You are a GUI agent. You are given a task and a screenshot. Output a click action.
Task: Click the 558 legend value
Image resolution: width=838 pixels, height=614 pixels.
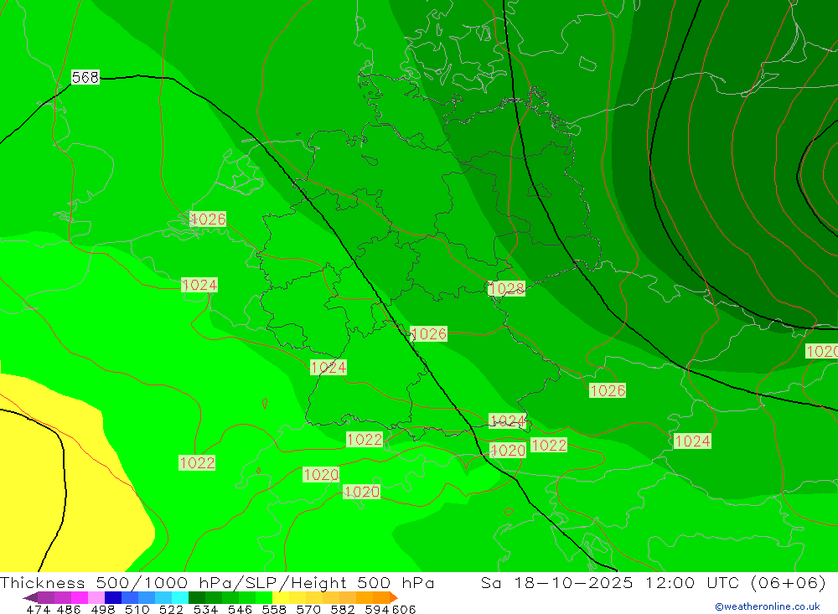[x=274, y=609]
